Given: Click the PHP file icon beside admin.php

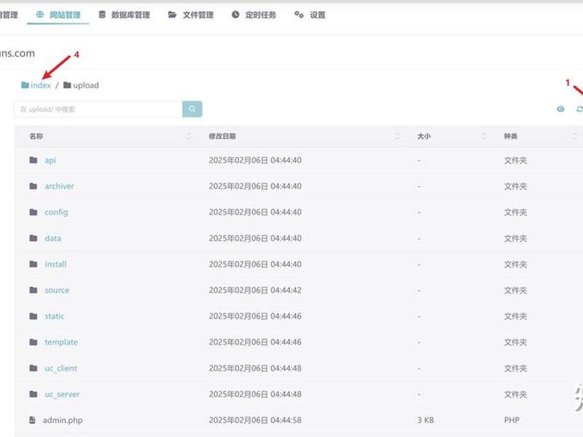Looking at the screenshot, I should 33,420.
